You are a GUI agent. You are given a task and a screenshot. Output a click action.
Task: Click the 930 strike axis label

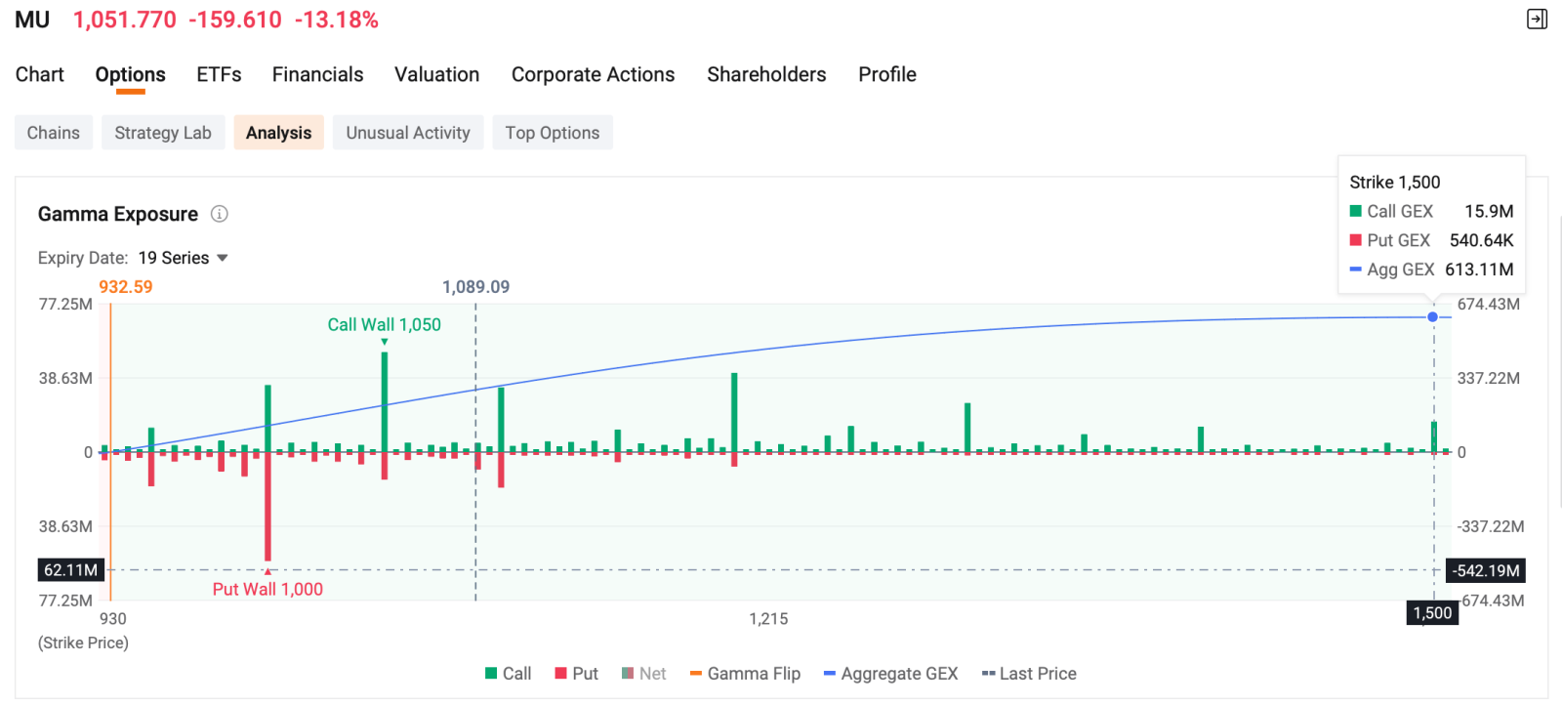[113, 619]
